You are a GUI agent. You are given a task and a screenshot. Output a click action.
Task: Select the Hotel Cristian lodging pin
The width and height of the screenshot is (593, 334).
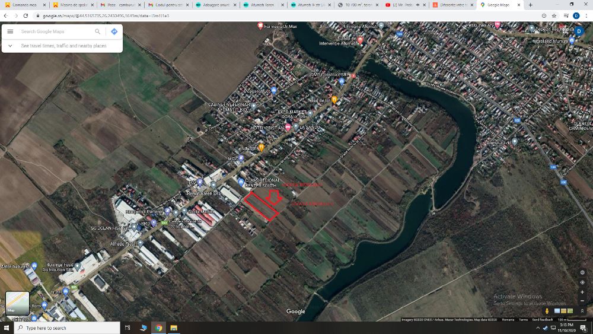coord(288,128)
